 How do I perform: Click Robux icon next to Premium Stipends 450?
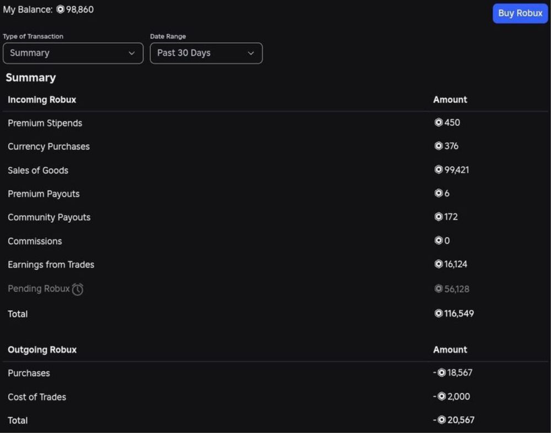(x=438, y=122)
